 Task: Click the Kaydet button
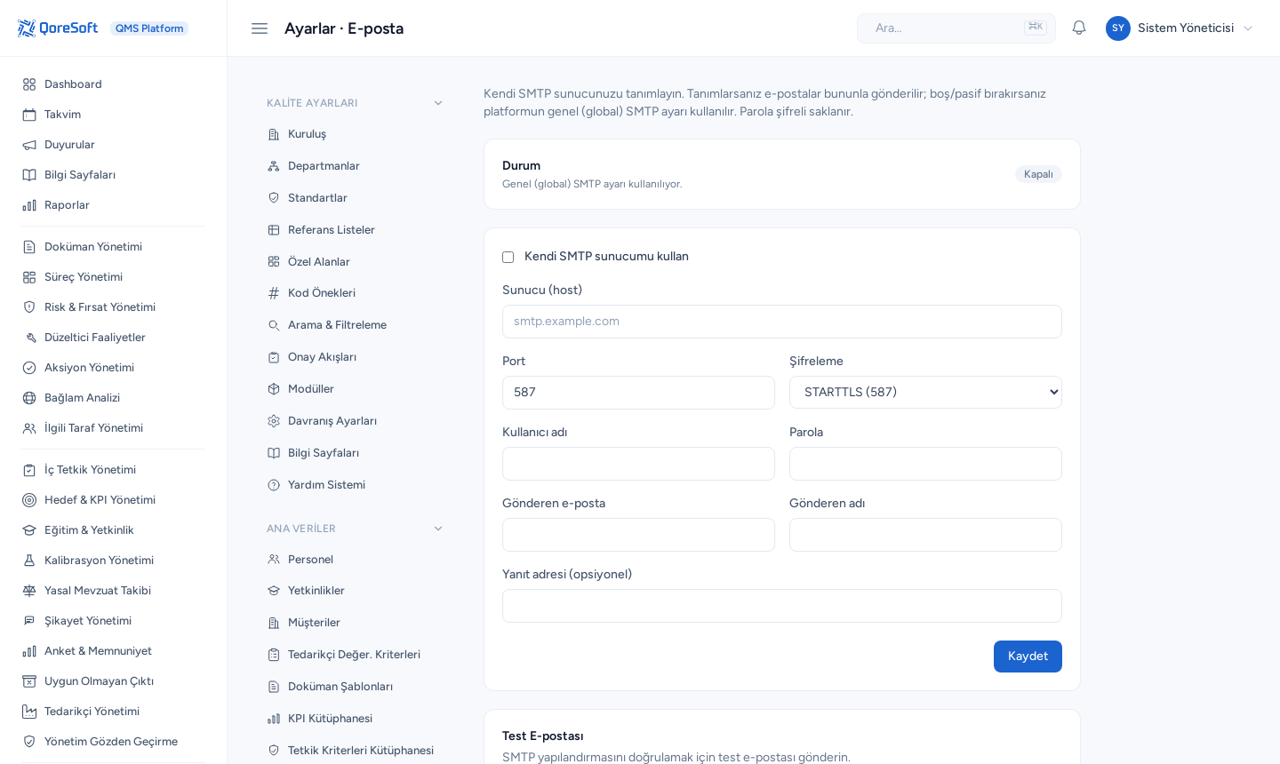tap(1028, 657)
